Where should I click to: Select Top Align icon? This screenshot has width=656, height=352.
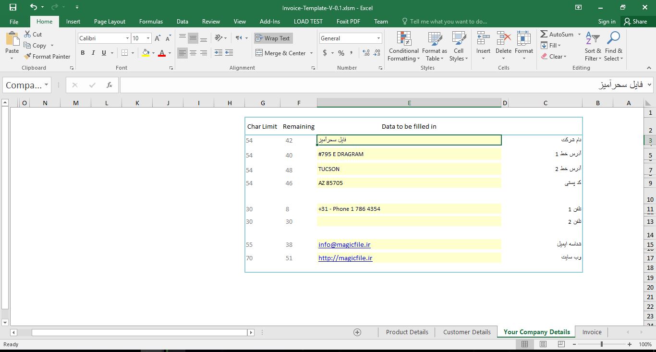[x=182, y=38]
